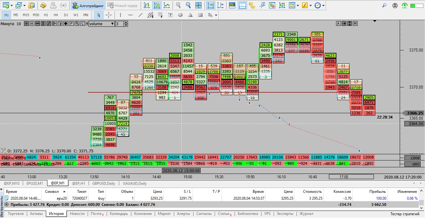The width and height of the screenshot is (425, 218).
Task: Open the user account icon
Action: 395,5
